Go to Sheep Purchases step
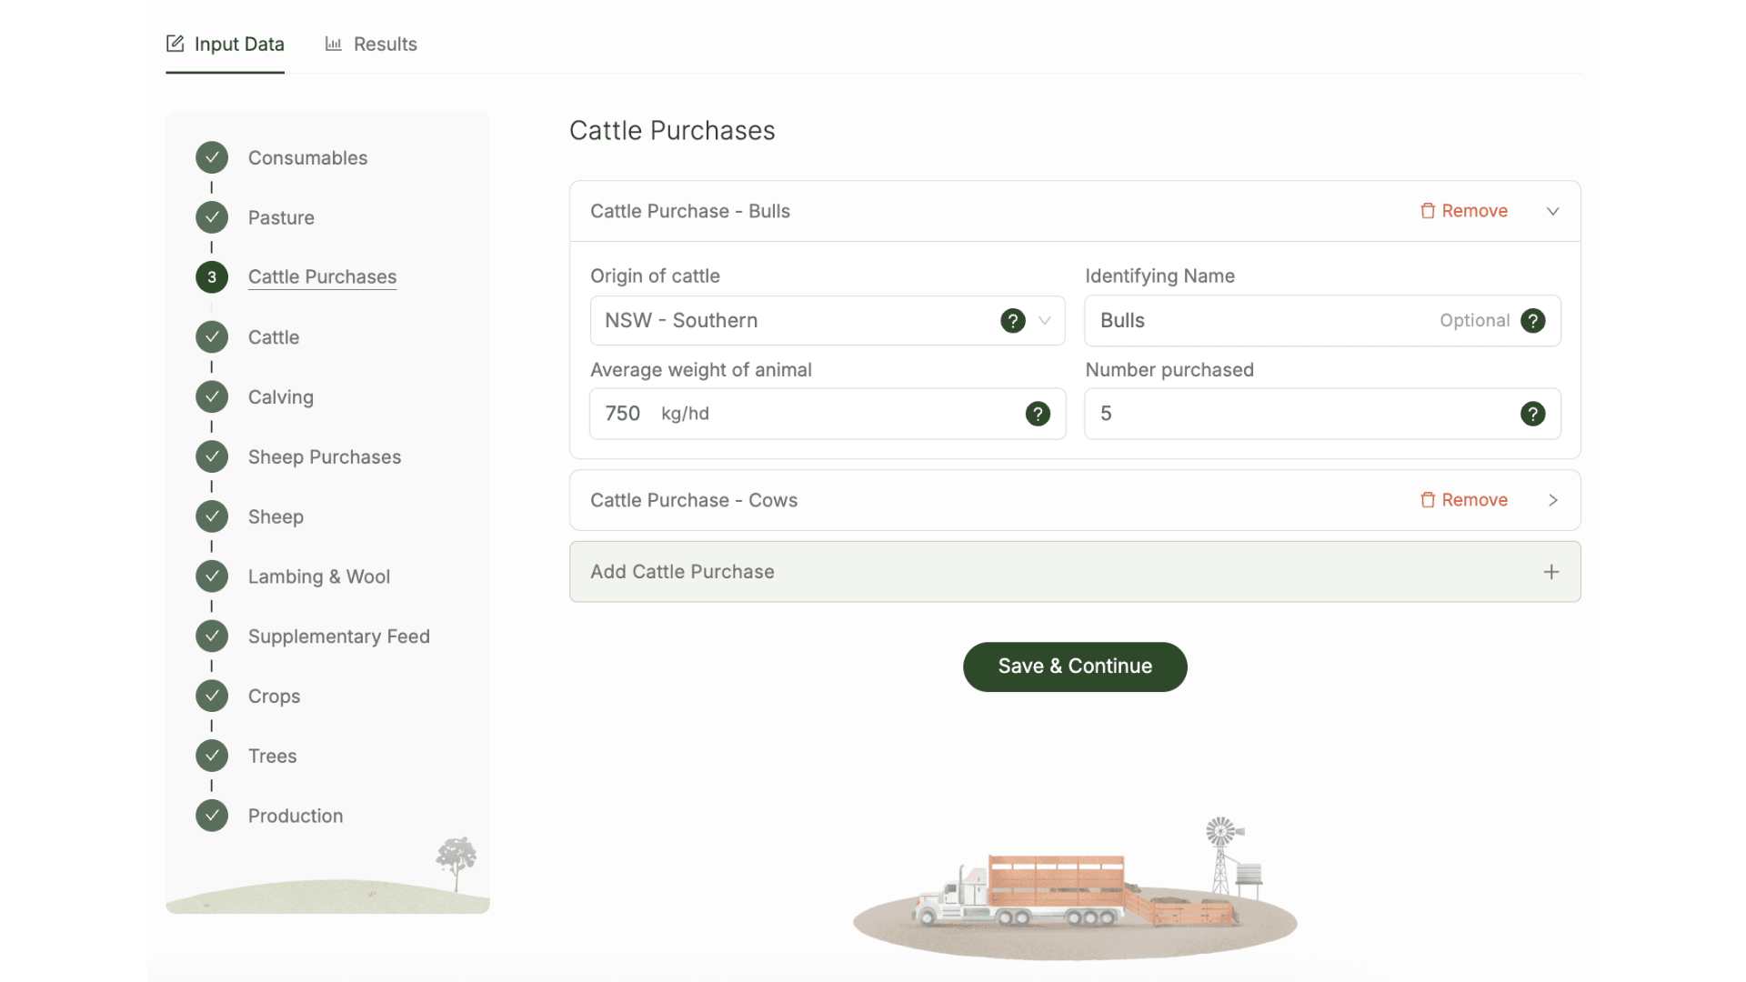Image resolution: width=1746 pixels, height=982 pixels. [324, 456]
